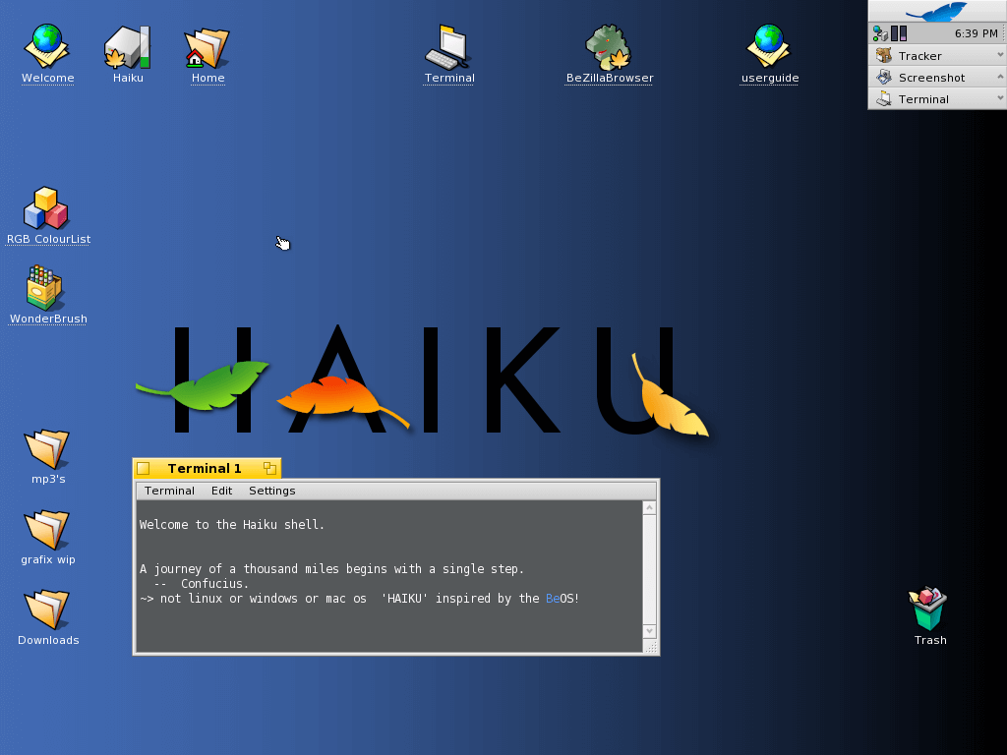The width and height of the screenshot is (1007, 755).
Task: Click the Deskbar tray drag handle
Action: (1002, 33)
